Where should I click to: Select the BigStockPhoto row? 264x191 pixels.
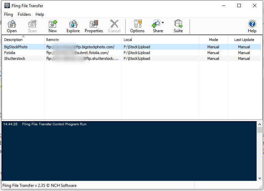131,47
